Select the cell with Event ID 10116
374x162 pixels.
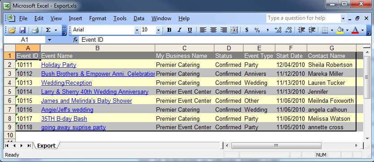pyautogui.click(x=28, y=109)
